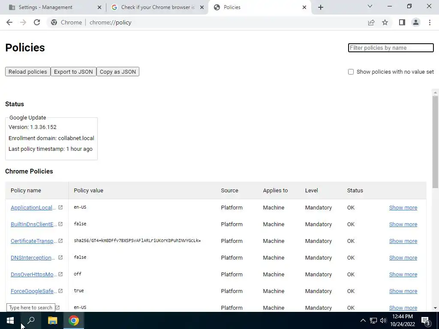Screen dimensions: 439x329
Task: Show hidden system tray icons
Action: point(363,320)
